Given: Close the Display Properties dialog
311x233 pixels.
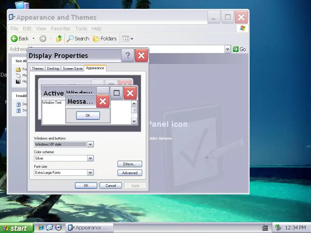Looking at the screenshot, I should point(141,56).
